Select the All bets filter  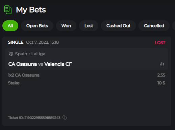10,26
